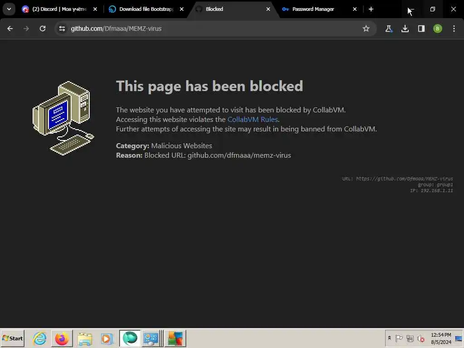Screen dimensions: 464x348
Task: Launch Firefox from taskbar
Action: point(62,338)
